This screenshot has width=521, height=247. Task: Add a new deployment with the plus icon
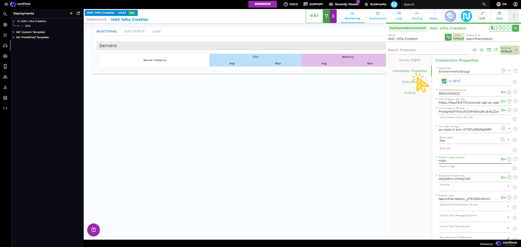pos(71,14)
